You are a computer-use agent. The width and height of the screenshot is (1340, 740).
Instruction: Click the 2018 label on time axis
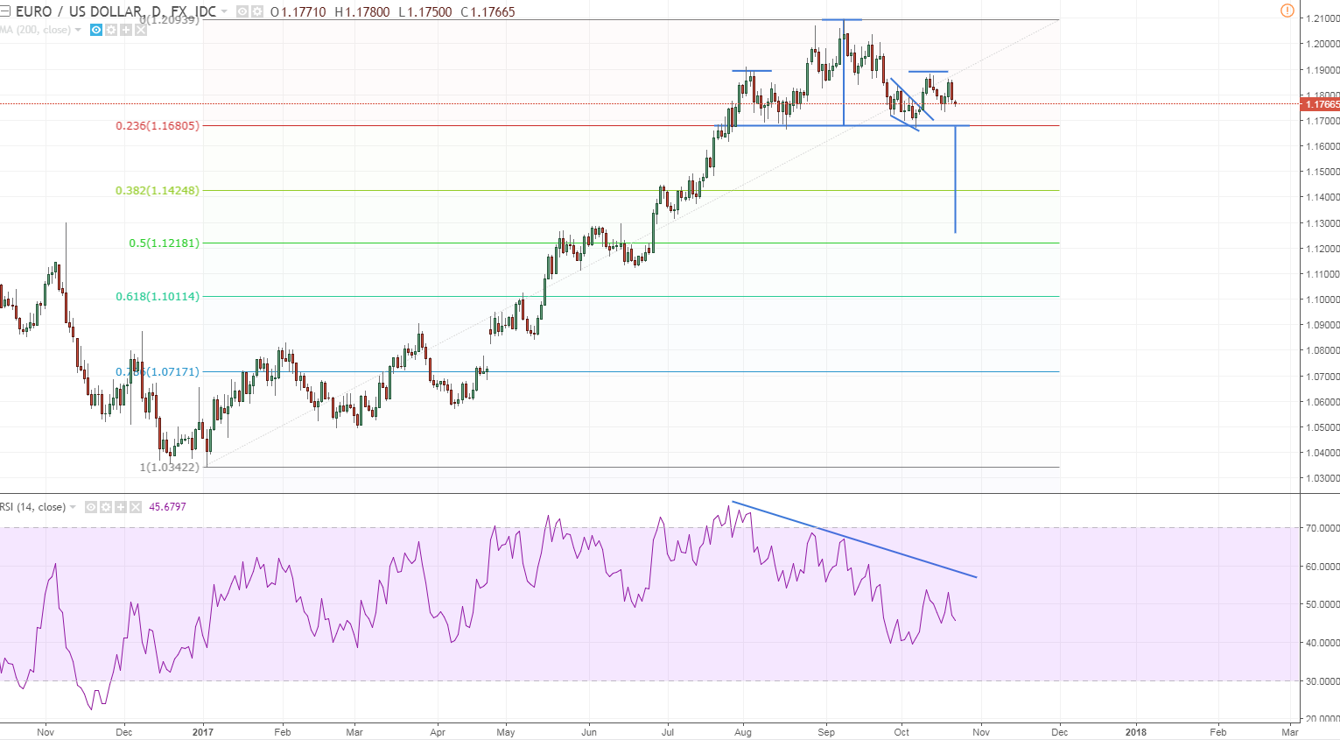1135,732
